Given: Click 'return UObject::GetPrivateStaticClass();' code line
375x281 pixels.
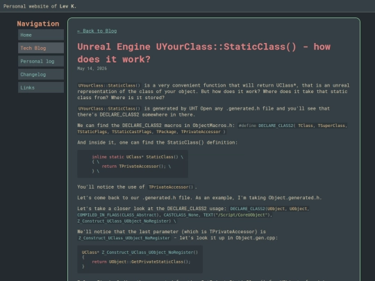Looking at the screenshot, I should tap(141, 262).
